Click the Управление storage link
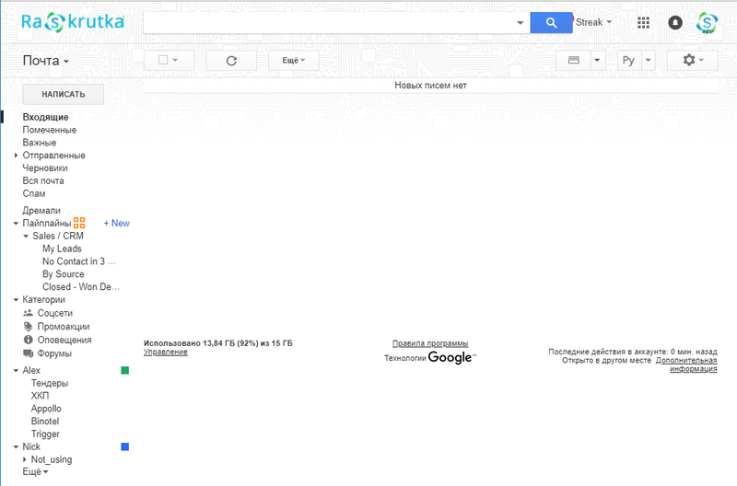 click(166, 353)
